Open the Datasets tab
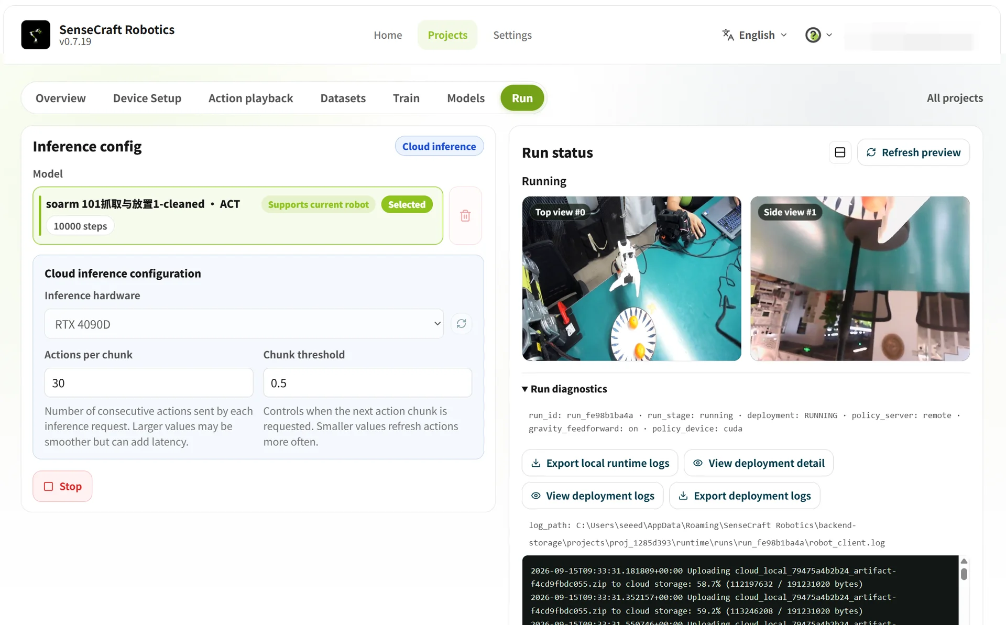 point(343,98)
